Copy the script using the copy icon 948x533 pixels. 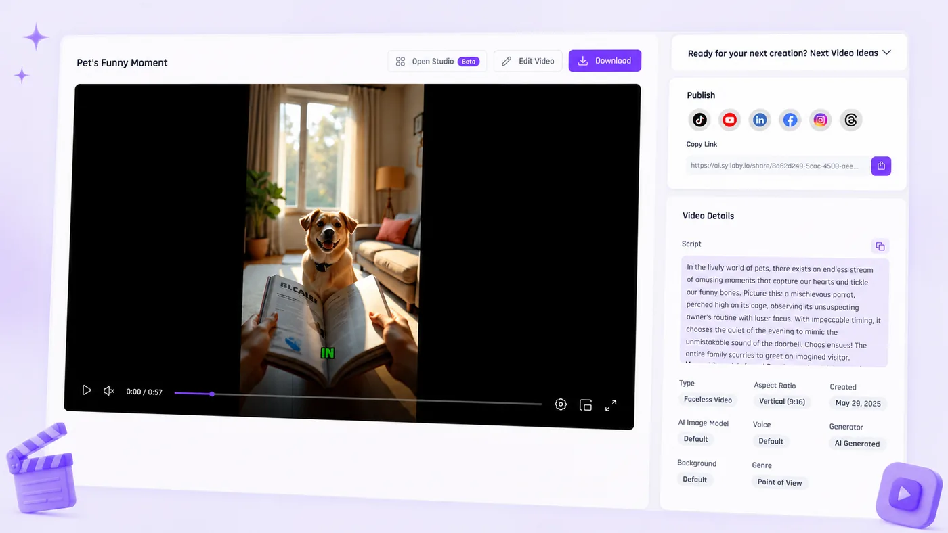(880, 246)
